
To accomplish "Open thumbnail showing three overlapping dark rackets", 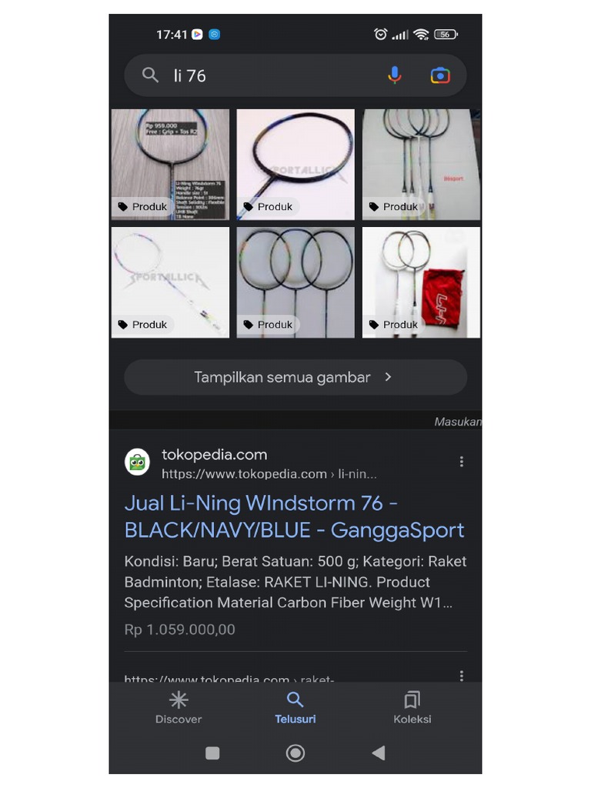I will tap(295, 282).
